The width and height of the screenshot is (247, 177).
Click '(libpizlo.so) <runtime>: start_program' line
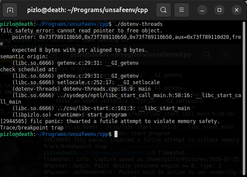69,115
